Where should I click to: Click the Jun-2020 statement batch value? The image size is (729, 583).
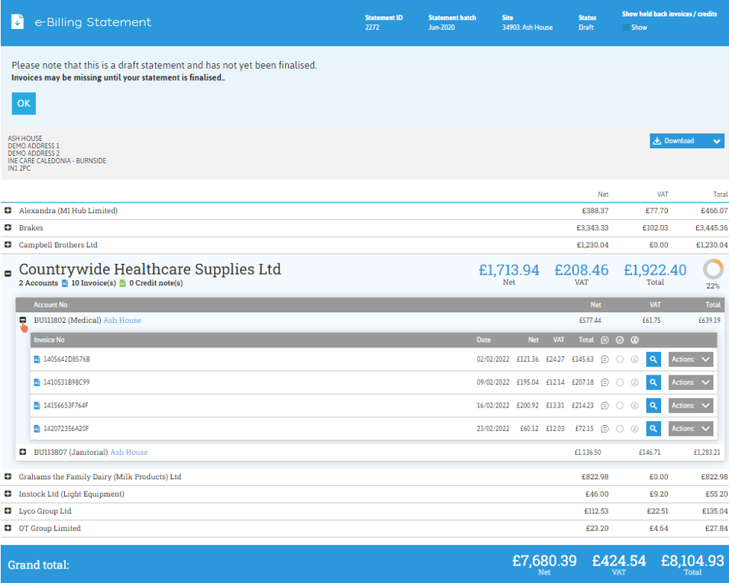442,27
